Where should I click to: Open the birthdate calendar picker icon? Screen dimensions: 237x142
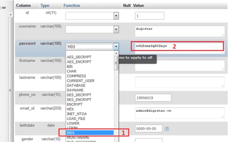[x=167, y=129]
